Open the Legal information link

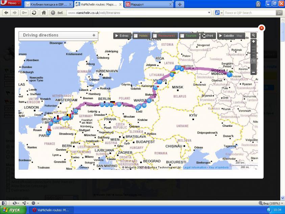pos(195,167)
